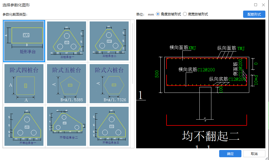Pick the 不等边承台三 thumbnail
The width and height of the screenshot is (269, 160).
coord(109,126)
